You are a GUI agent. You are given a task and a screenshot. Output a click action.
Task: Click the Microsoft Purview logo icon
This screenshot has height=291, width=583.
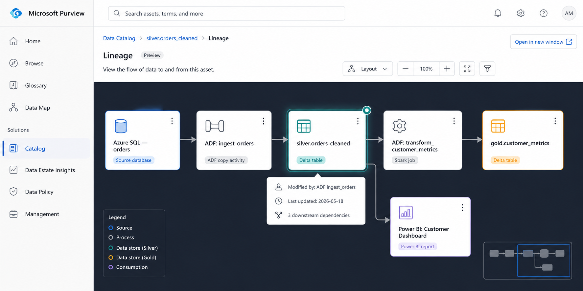pyautogui.click(x=16, y=13)
